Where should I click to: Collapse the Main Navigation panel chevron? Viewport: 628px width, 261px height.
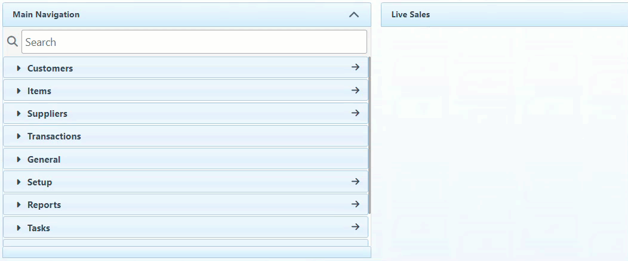click(353, 15)
